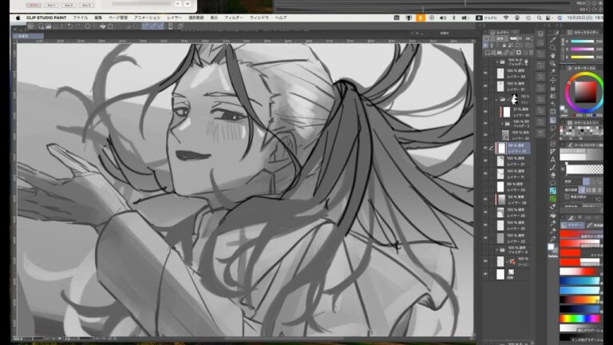The image size is (613, 345).
Task: Open the 形状 shape selector in tool property
Action: 586,181
